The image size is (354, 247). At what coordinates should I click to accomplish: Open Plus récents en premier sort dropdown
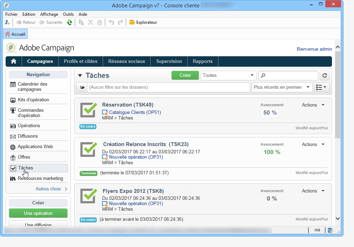point(282,87)
